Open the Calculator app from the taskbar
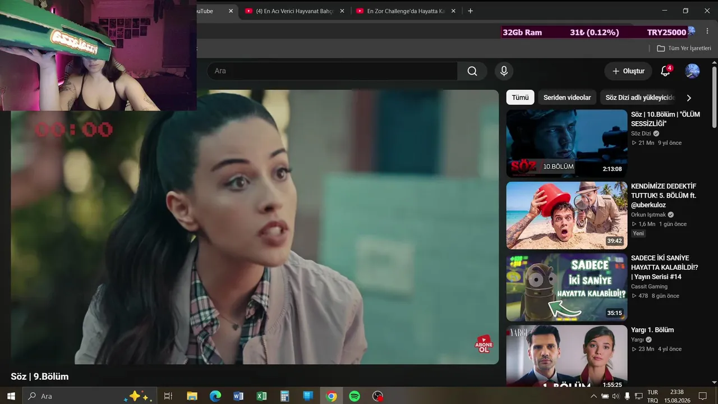Viewport: 718px width, 404px height. [x=284, y=396]
